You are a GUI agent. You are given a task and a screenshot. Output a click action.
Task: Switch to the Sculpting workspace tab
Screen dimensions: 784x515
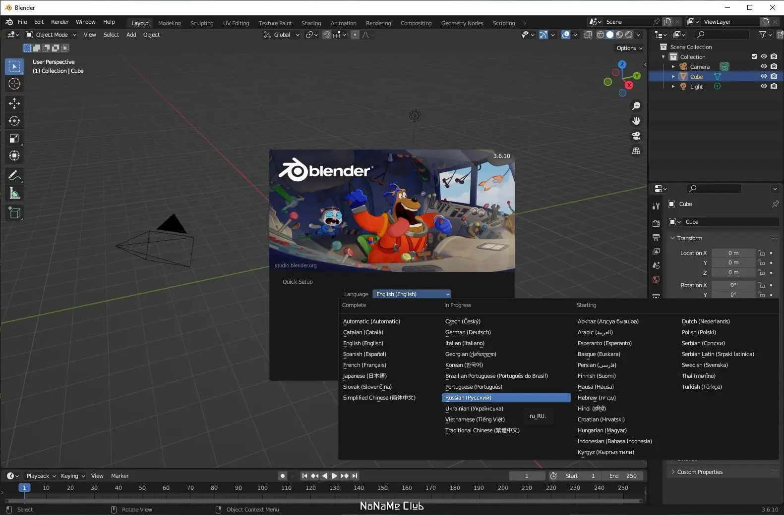(202, 23)
